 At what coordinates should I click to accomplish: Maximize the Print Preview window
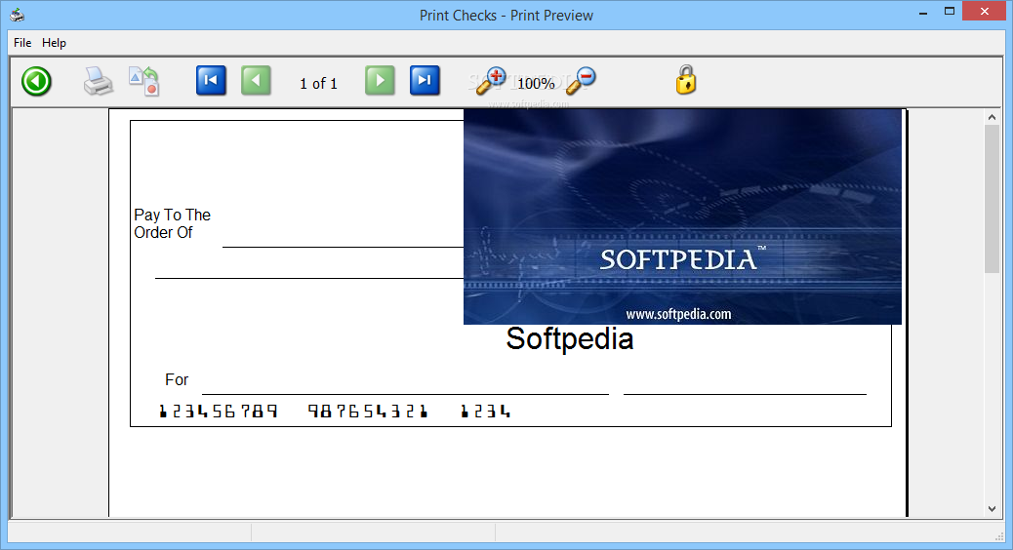pos(949,12)
